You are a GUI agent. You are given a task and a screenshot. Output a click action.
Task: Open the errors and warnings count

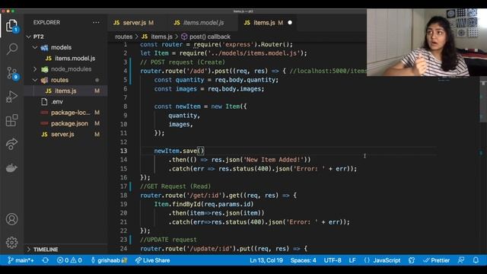pos(69,260)
